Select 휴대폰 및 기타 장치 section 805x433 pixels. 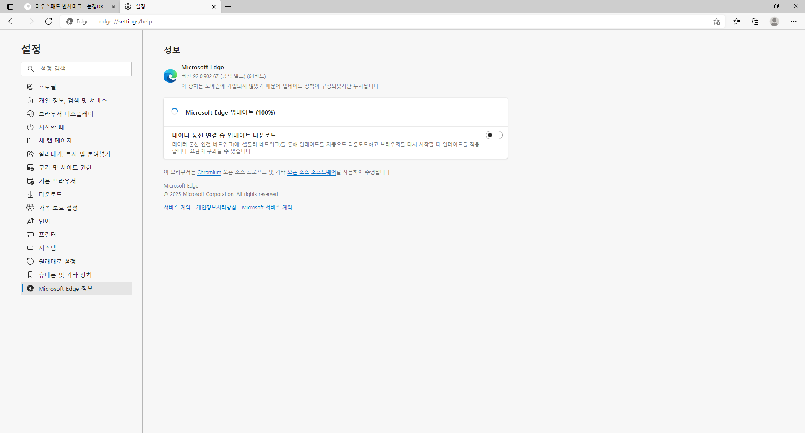click(x=65, y=274)
